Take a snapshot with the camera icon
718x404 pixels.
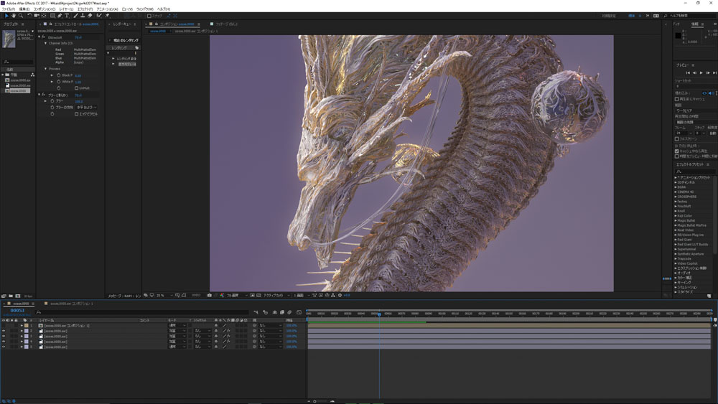(209, 296)
